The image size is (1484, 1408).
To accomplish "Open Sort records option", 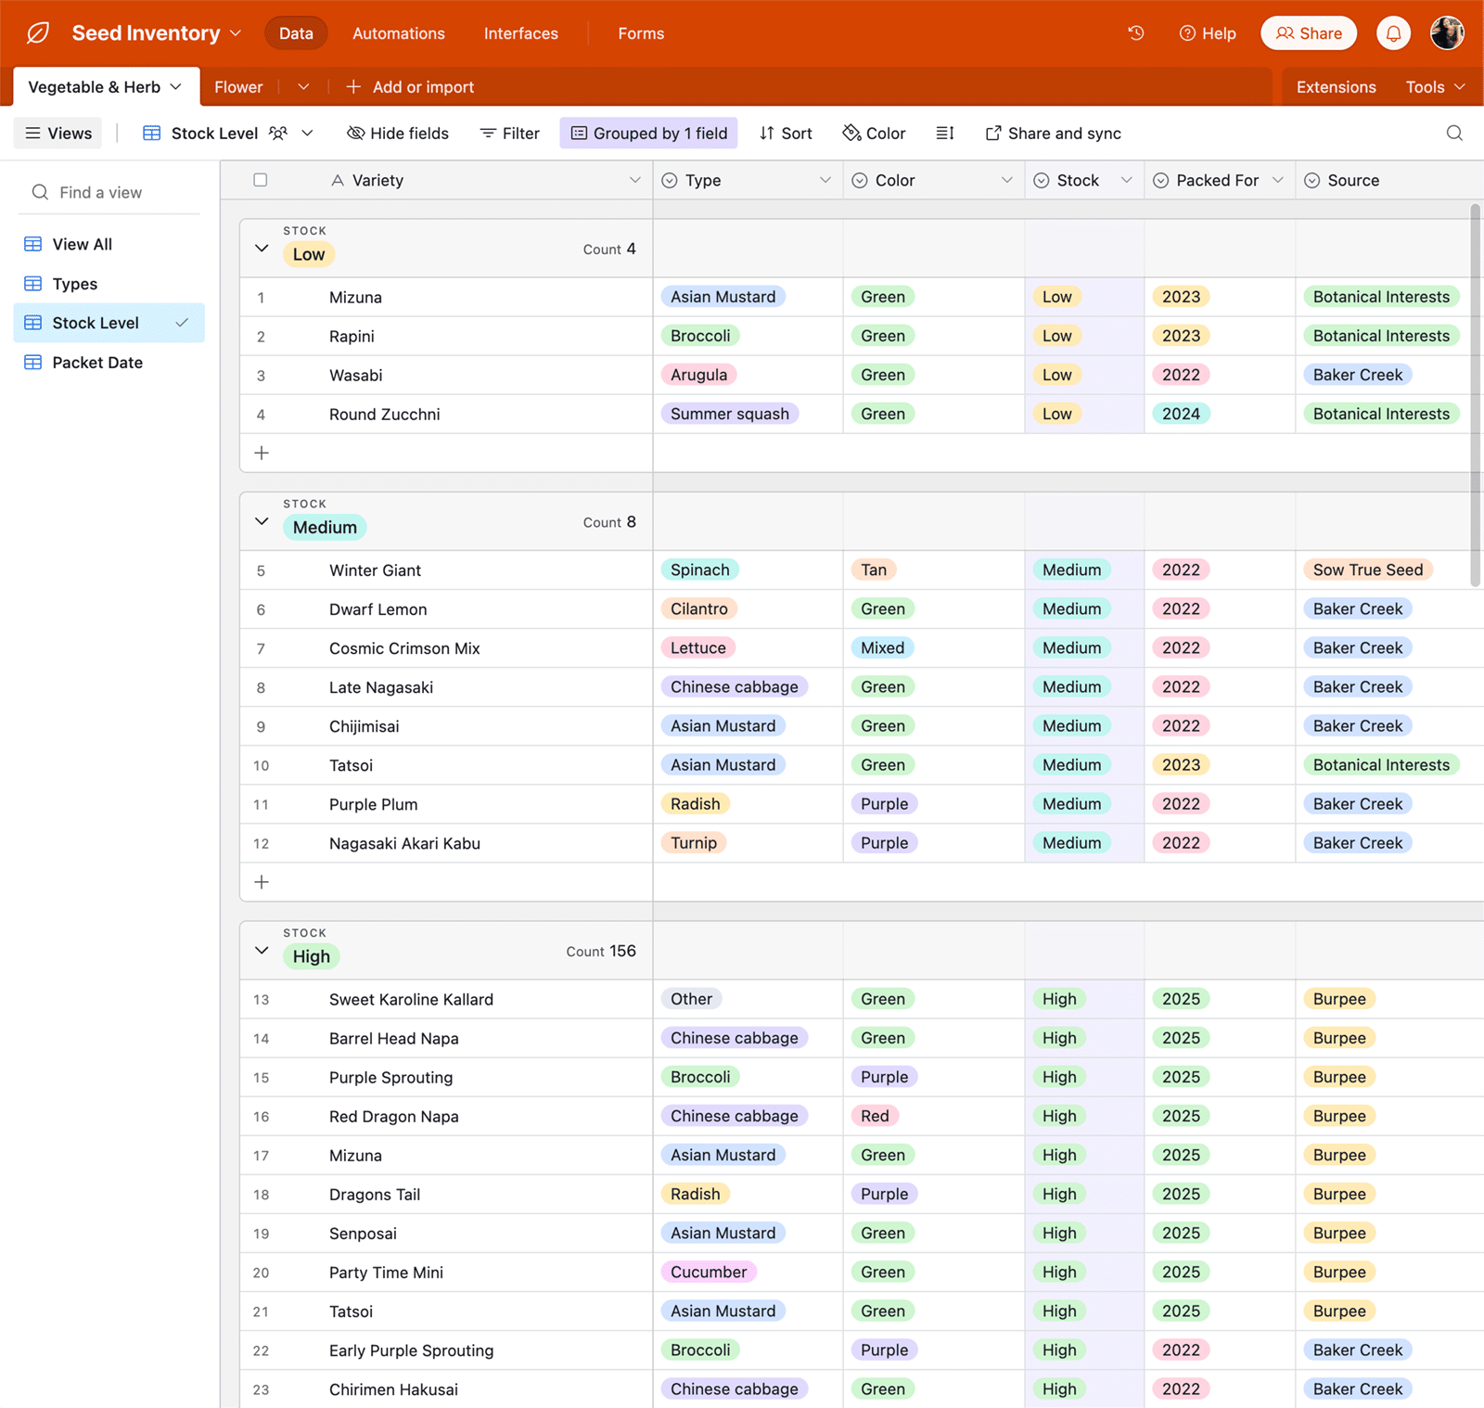I will 786,134.
